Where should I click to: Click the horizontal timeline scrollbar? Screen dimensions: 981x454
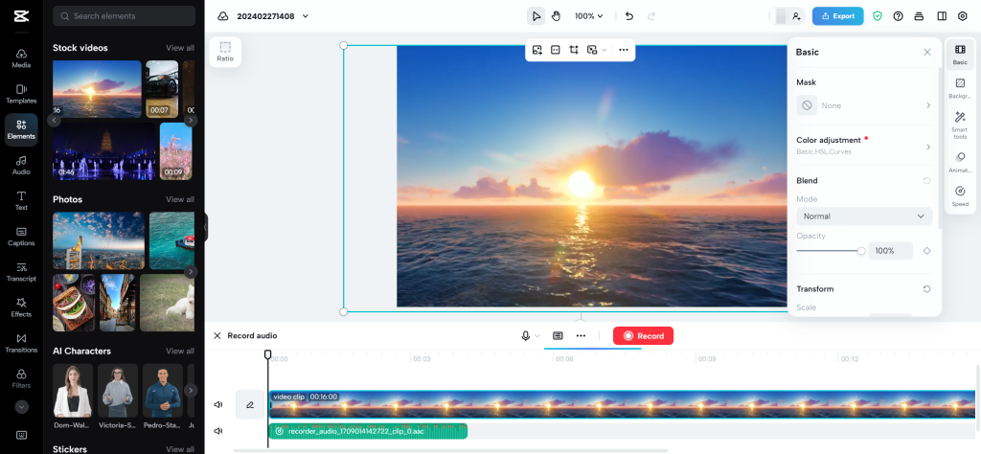coord(450,450)
